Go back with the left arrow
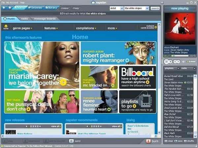Viewport: 198px width, 148px height. coord(4,8)
